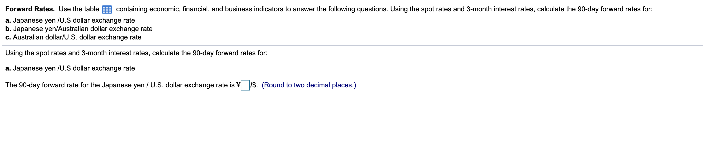Click the bold 'a.' label below the divider
The height and width of the screenshot is (161, 703).
click(x=8, y=68)
